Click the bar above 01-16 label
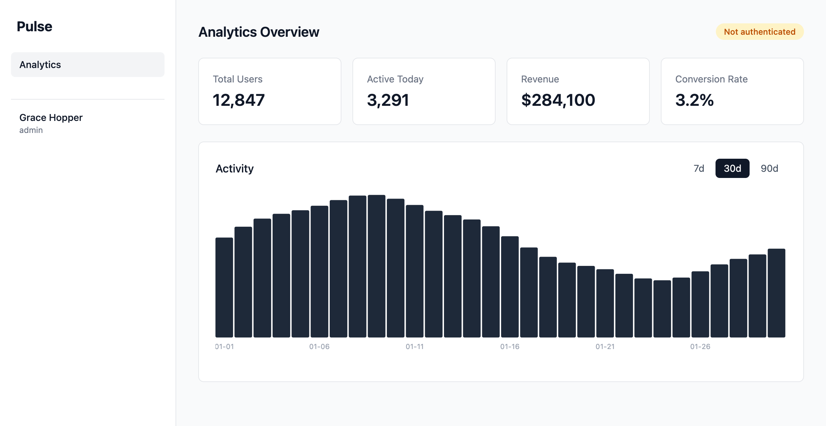Viewport: 826px width, 426px height. (510, 287)
